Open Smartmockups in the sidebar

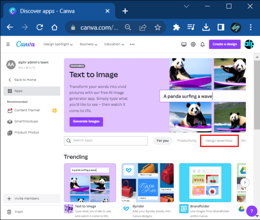32,121
